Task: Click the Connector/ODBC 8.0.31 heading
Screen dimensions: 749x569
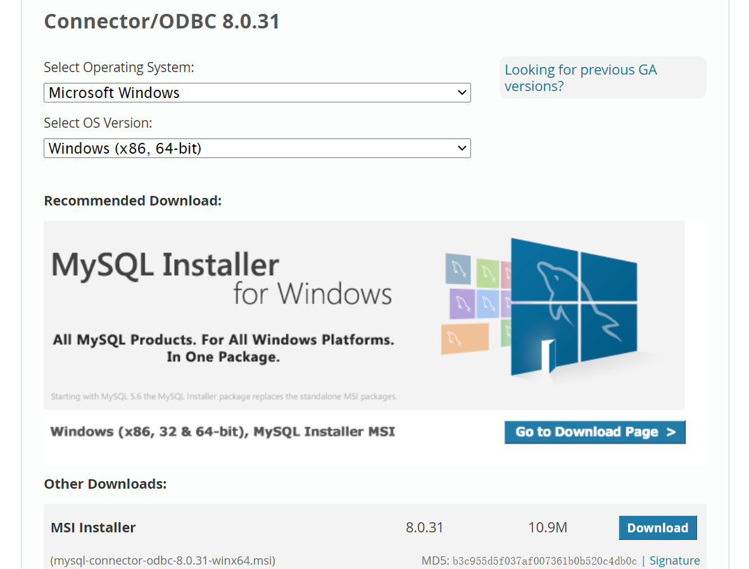Action: point(161,21)
